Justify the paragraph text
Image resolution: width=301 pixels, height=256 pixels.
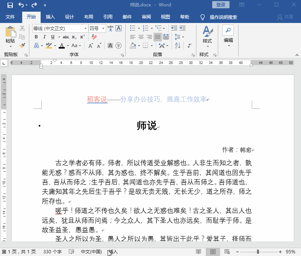click(158, 37)
